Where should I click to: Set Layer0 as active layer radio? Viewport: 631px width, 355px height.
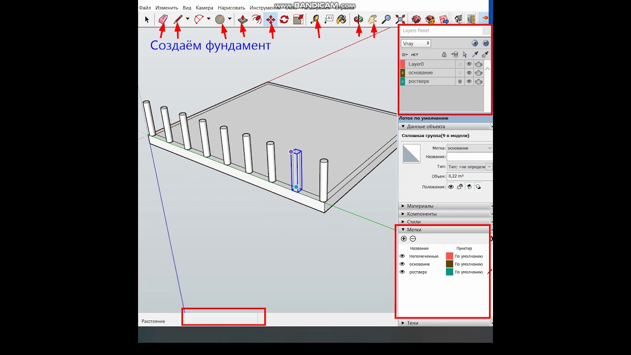tap(460, 64)
